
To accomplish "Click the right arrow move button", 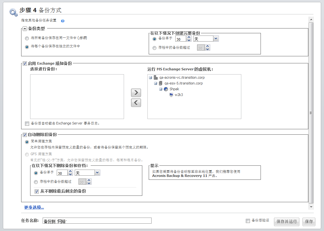I will pos(136,93).
